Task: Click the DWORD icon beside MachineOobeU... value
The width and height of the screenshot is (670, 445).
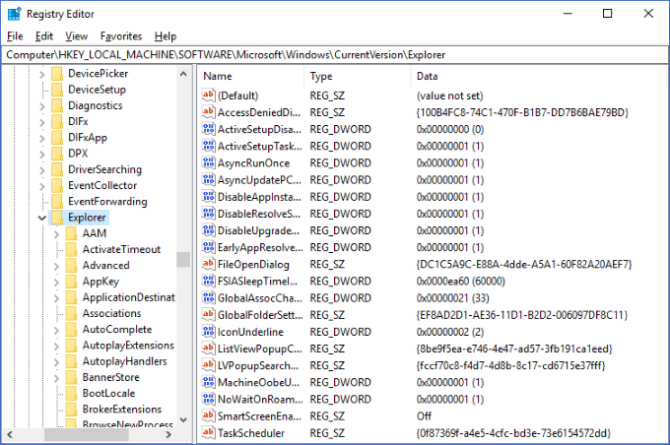Action: (209, 382)
